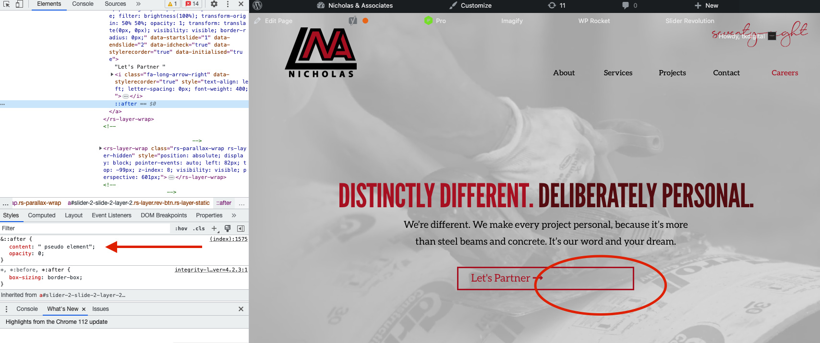This screenshot has width=820, height=343.
Task: Click the red error count badge
Action: tap(192, 4)
